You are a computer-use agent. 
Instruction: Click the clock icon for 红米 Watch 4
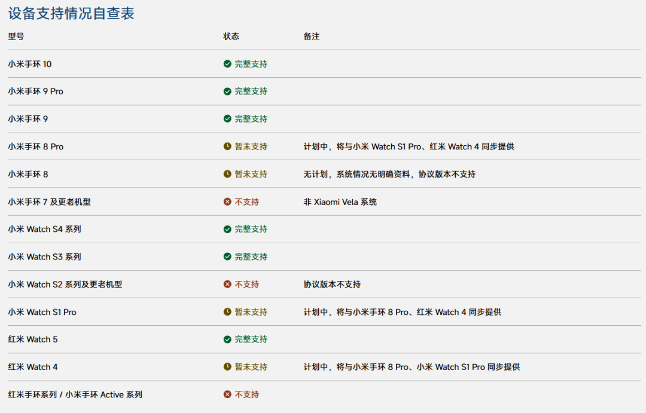coord(227,366)
